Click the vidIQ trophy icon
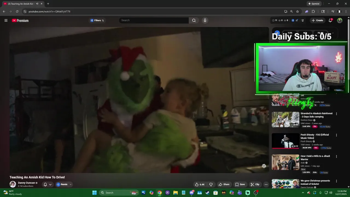Viewport: 350px width, 197px height. point(303,21)
